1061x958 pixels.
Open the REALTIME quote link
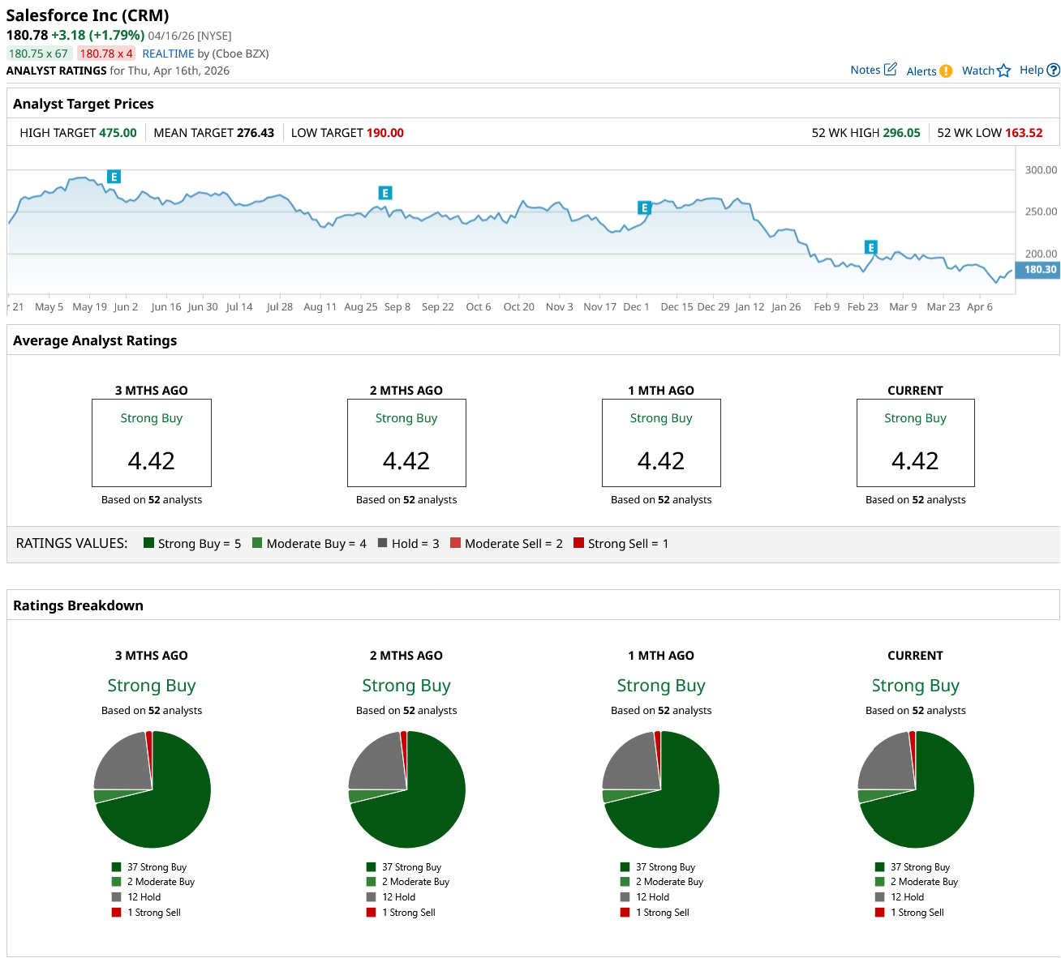pos(168,53)
